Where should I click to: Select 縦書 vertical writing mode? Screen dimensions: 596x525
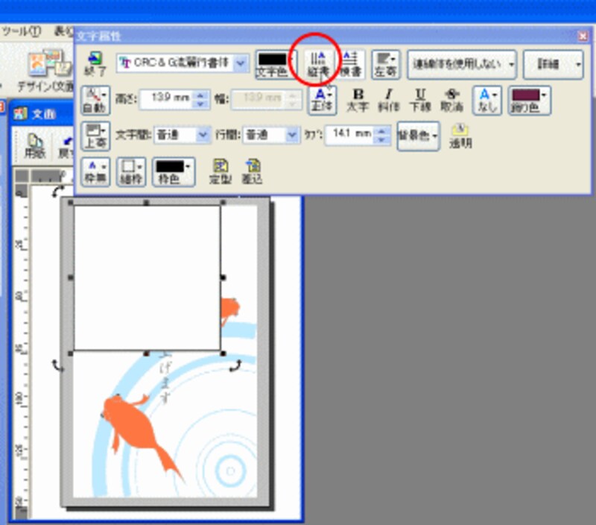319,64
